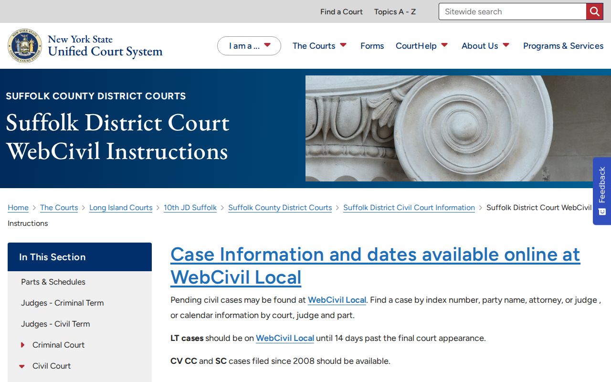Click the Criminal Court sidebar label
The image size is (611, 382).
(x=58, y=345)
